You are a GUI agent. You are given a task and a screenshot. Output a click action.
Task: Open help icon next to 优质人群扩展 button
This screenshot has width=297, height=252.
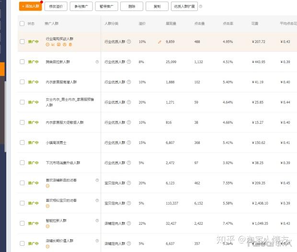(201, 6)
